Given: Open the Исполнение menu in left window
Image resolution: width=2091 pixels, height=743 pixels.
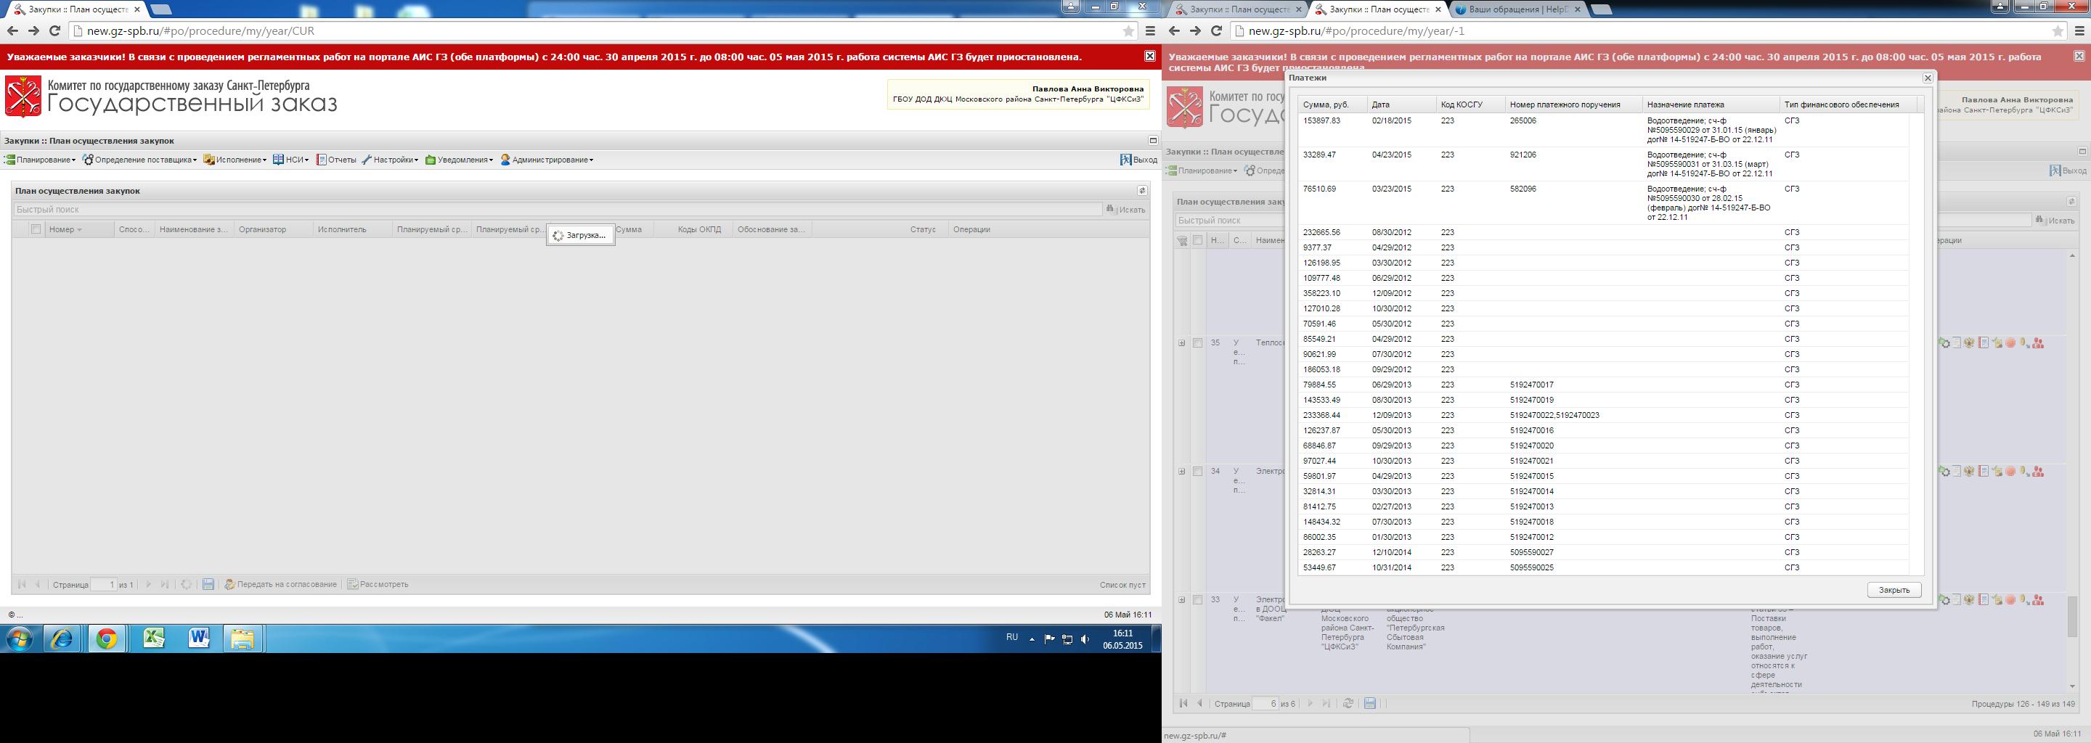Looking at the screenshot, I should [x=235, y=160].
